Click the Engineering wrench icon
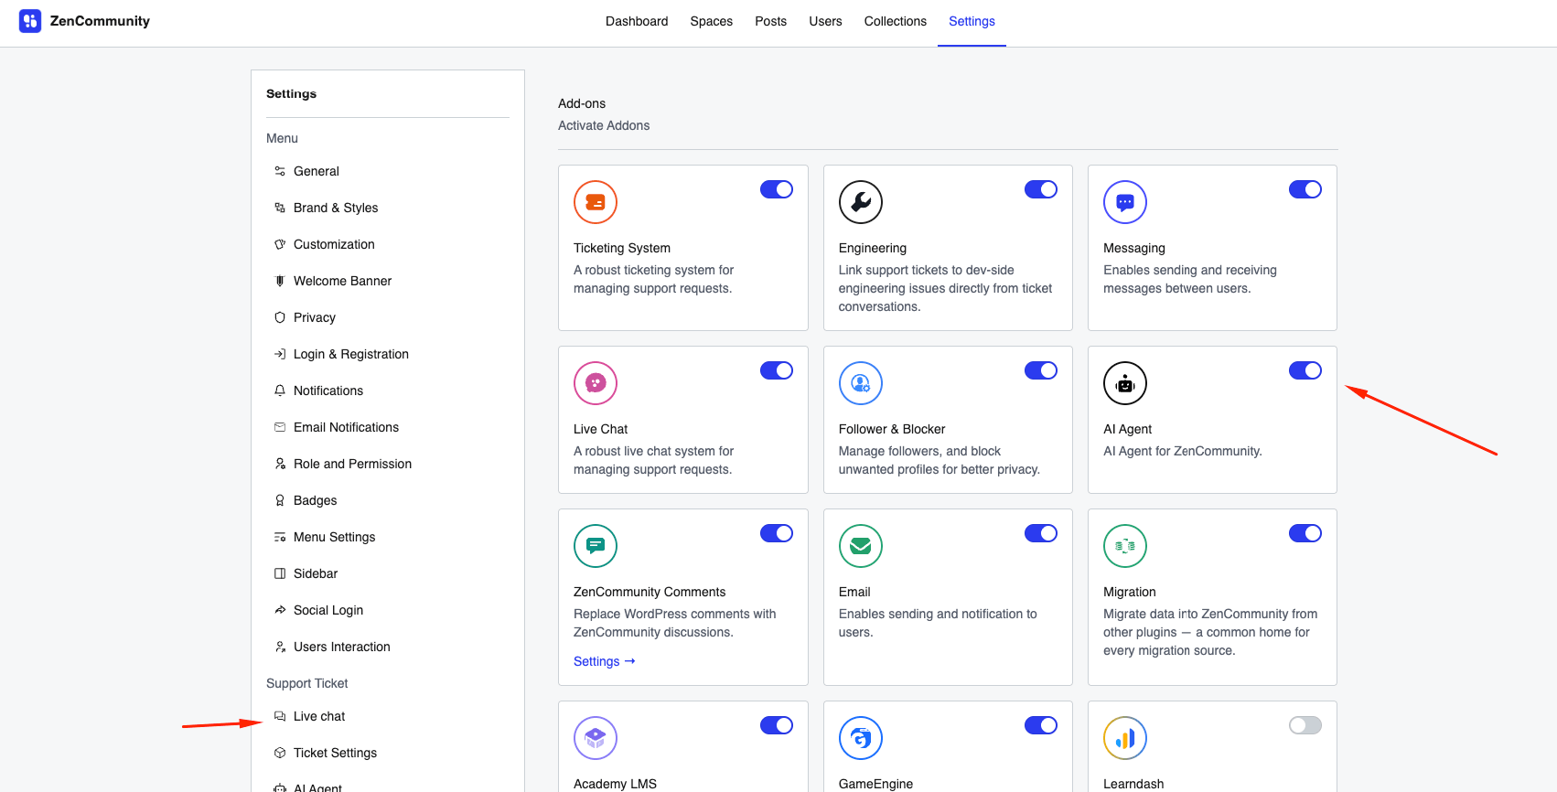This screenshot has height=792, width=1557. coord(861,202)
